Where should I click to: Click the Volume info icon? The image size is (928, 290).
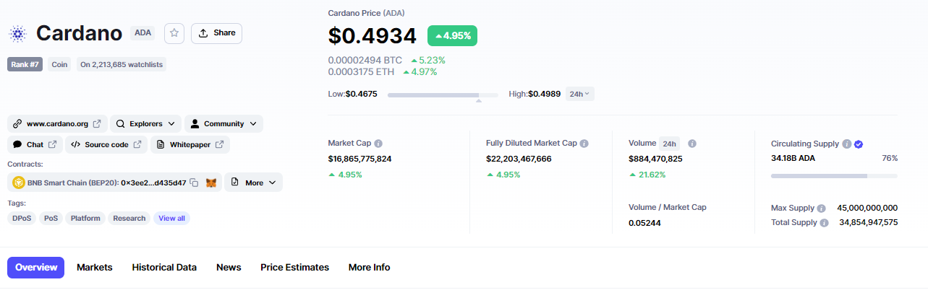click(692, 144)
